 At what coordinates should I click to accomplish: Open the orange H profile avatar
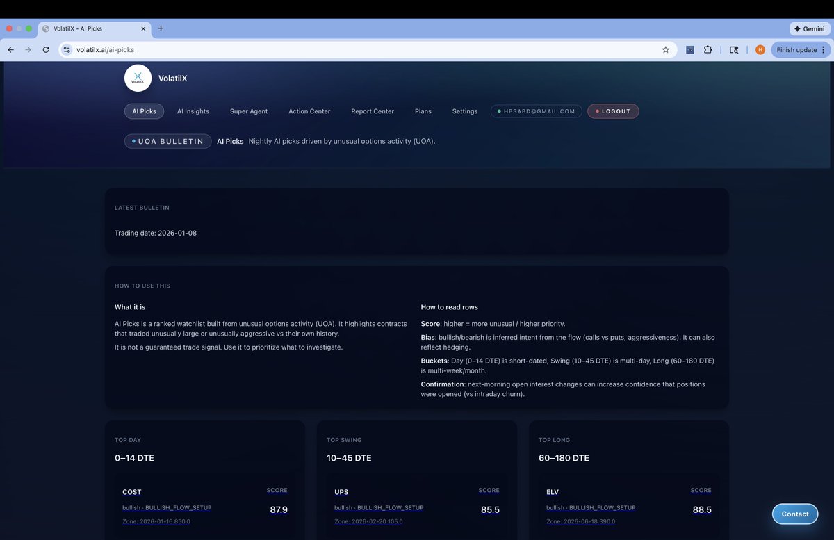760,50
